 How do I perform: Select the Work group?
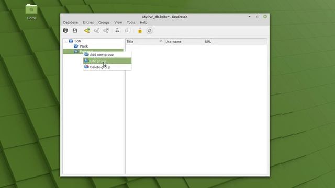click(x=84, y=46)
